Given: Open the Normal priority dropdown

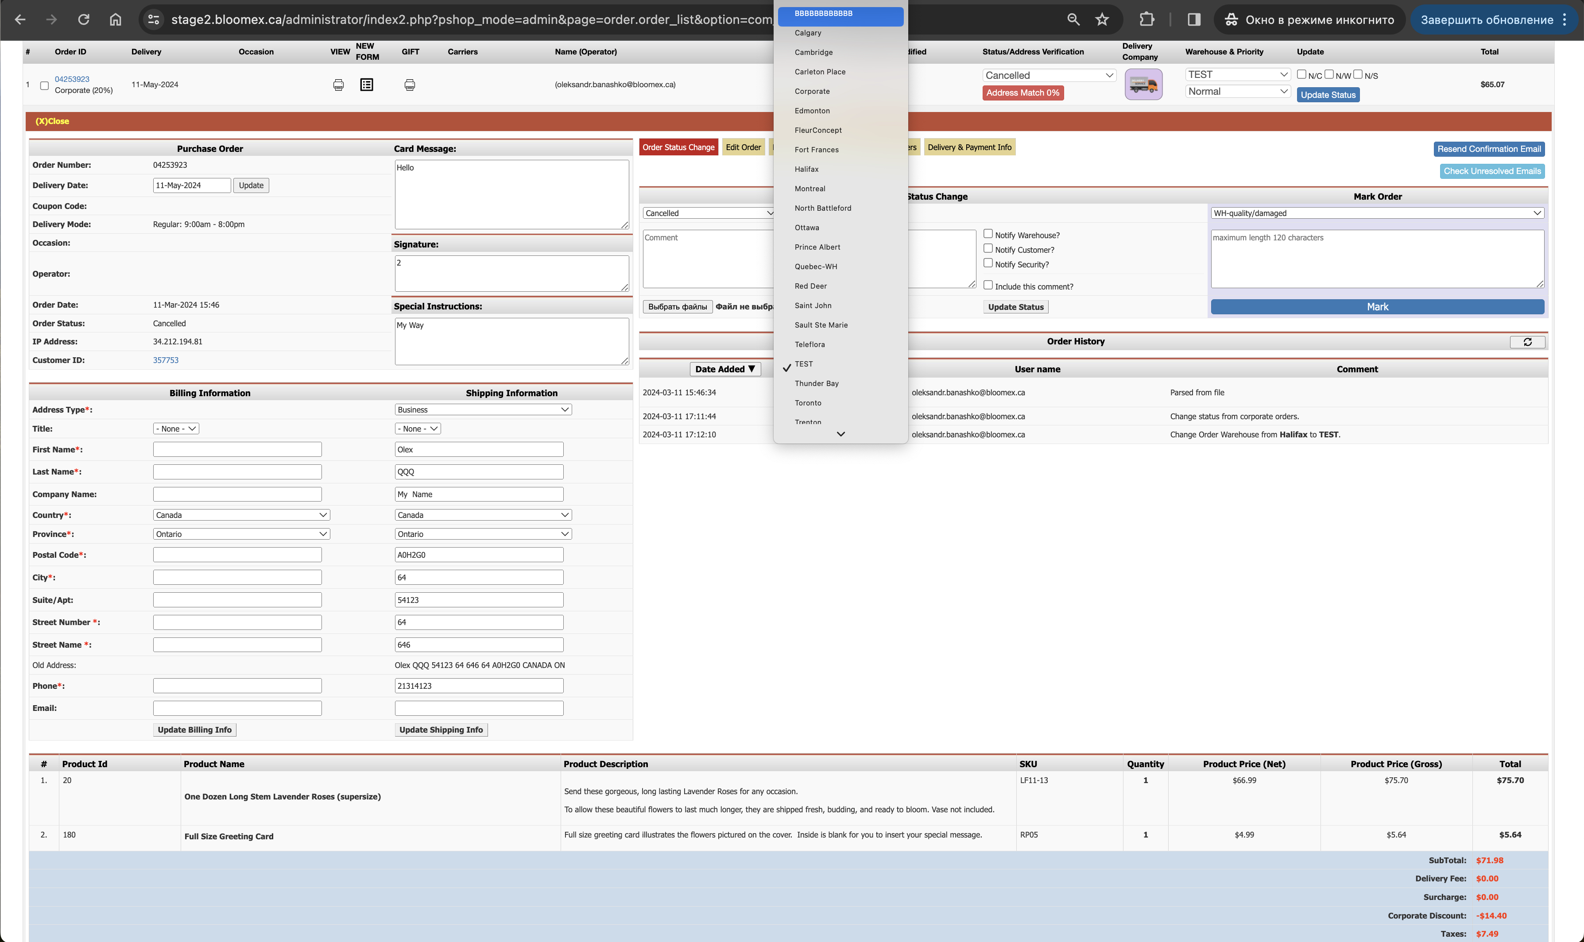Looking at the screenshot, I should click(1238, 91).
